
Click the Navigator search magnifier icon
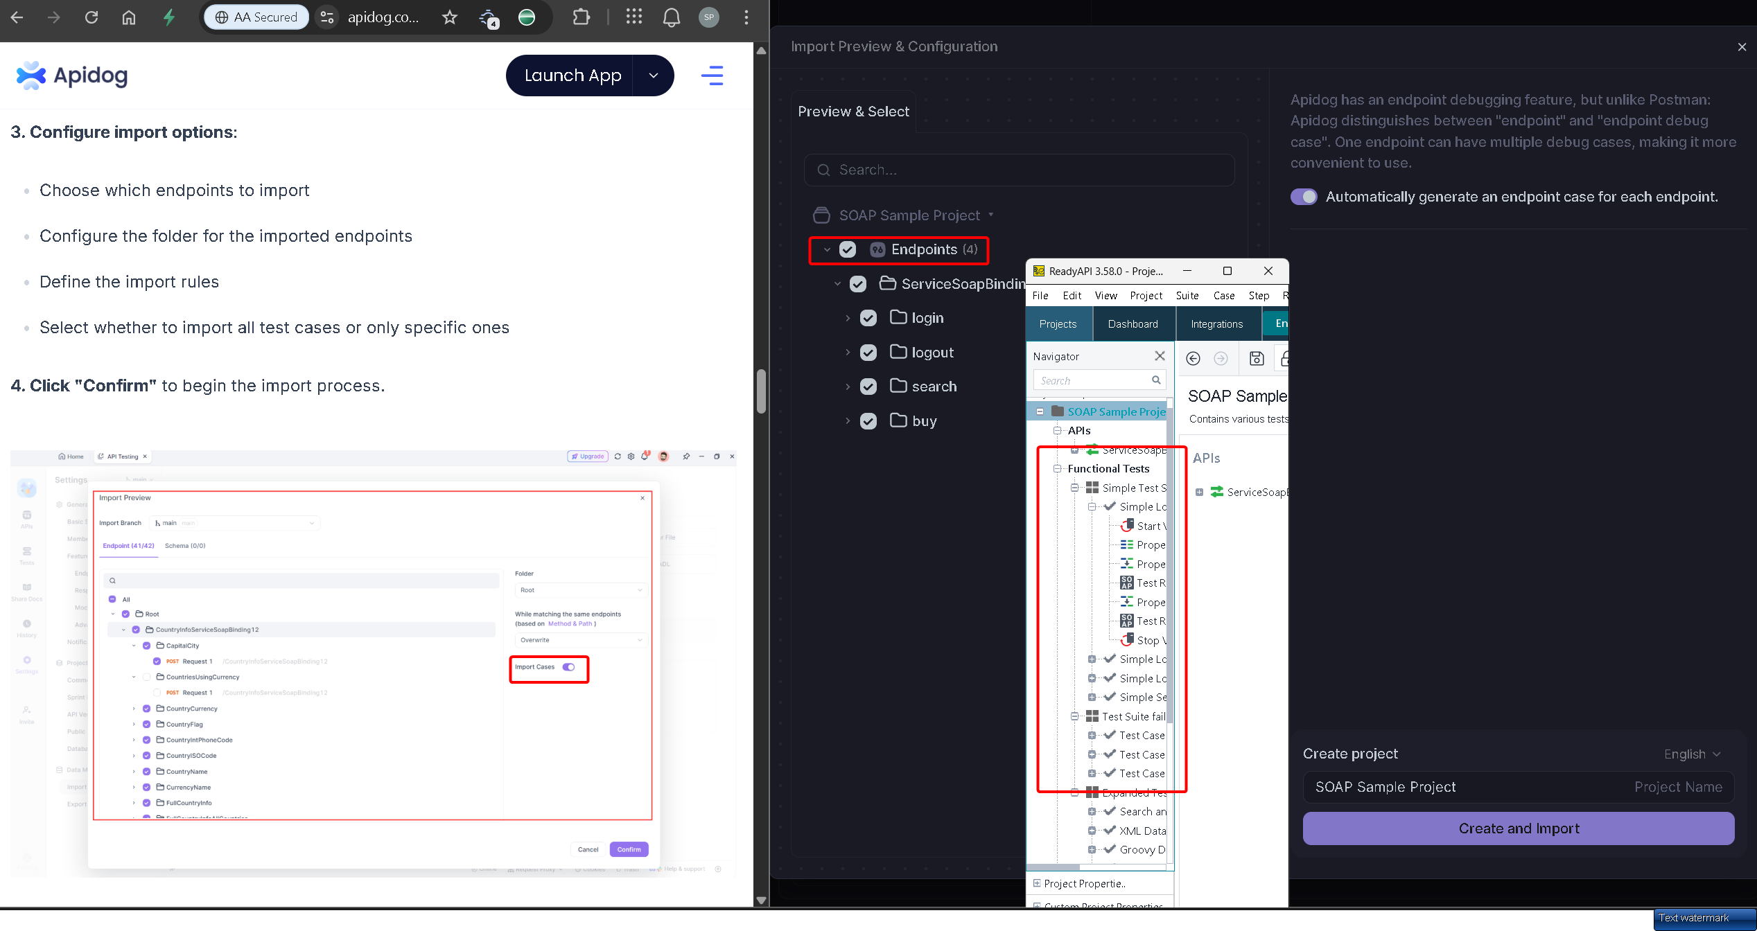tap(1156, 380)
